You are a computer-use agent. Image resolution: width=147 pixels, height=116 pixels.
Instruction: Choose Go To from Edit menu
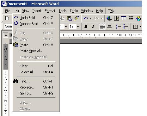(36, 93)
